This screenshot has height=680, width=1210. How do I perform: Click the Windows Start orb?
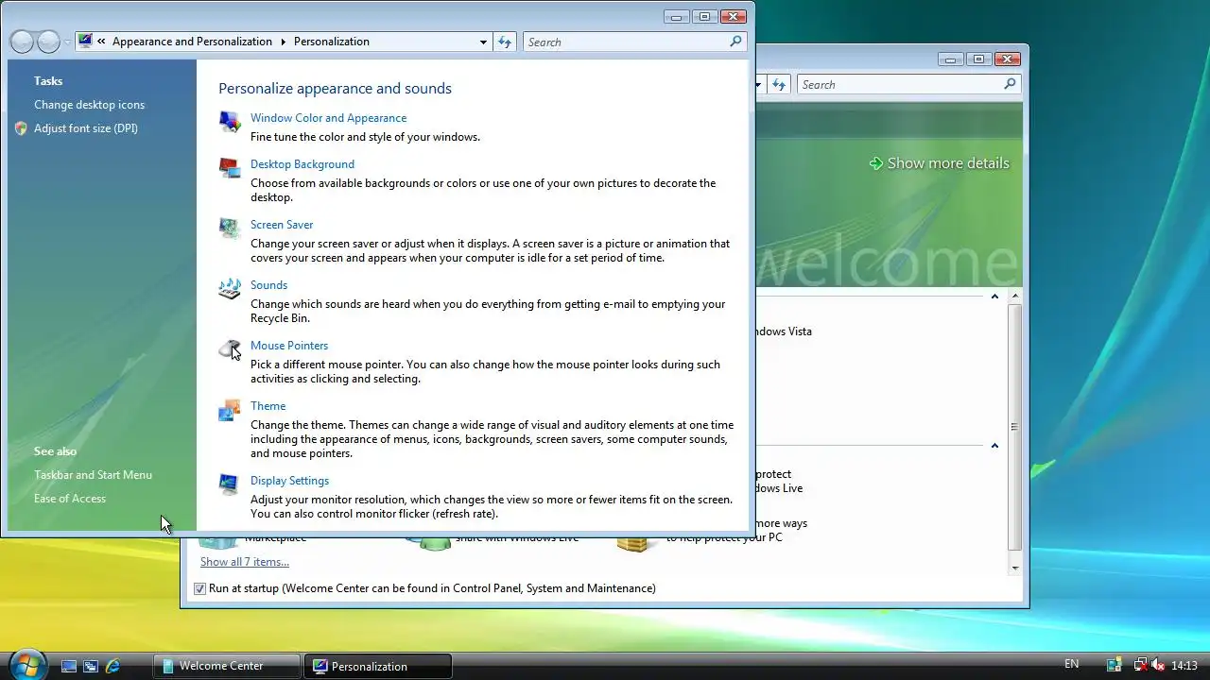pos(26,665)
